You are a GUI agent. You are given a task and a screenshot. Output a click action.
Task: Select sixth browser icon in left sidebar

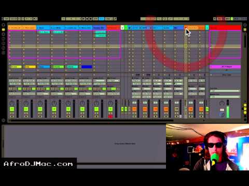3,48
